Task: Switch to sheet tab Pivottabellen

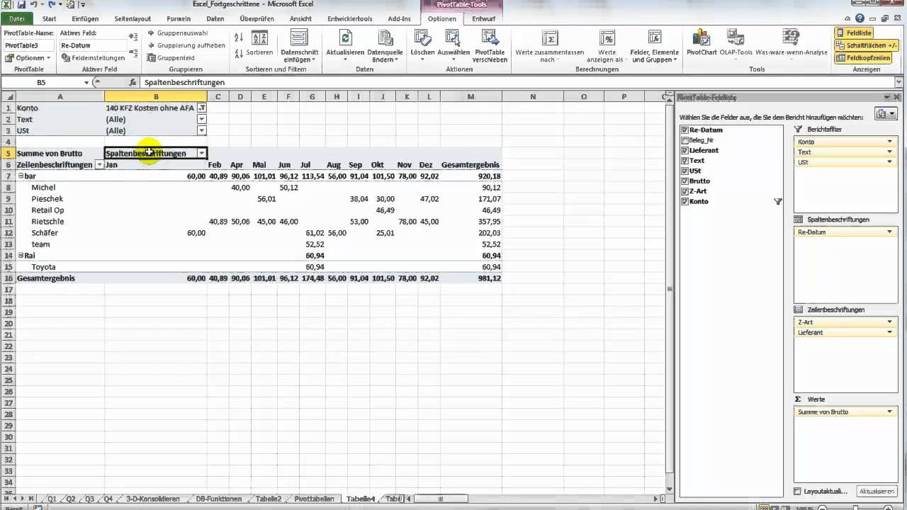Action: point(314,499)
